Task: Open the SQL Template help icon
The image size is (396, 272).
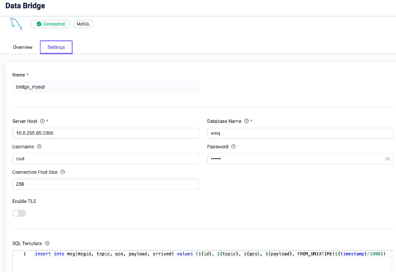Action: coord(47,243)
